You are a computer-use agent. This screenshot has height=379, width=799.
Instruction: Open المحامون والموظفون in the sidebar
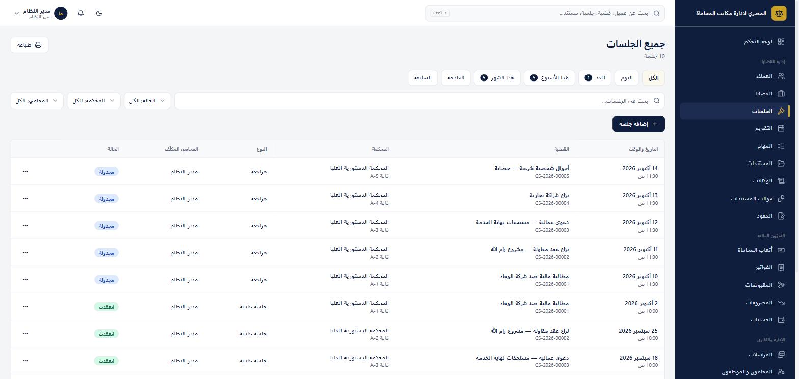coord(735,372)
